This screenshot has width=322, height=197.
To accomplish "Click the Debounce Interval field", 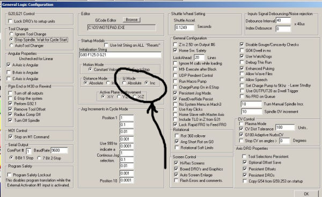I will click(x=283, y=20).
